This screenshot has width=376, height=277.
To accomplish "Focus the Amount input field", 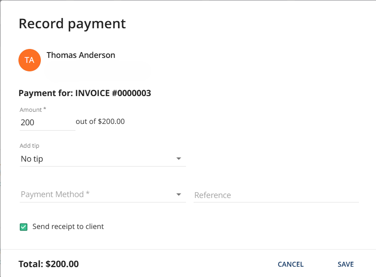I will click(x=47, y=122).
